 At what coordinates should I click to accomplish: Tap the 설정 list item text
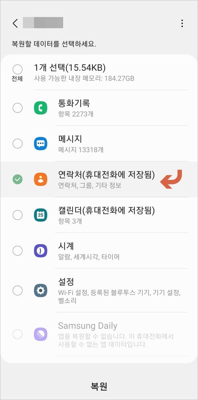[x=66, y=282]
